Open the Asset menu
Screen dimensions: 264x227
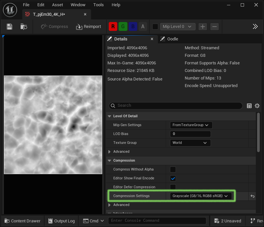[57, 5]
